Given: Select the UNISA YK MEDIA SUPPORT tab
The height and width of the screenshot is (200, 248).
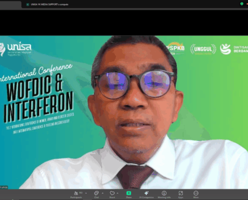Looking at the screenshot, I should [48, 4].
